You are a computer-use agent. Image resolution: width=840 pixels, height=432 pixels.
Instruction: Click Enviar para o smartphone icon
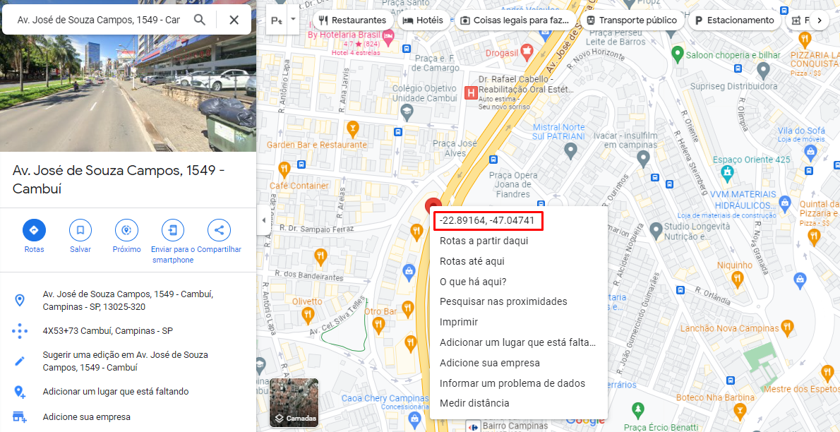pos(172,231)
